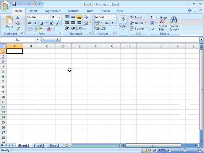Open Sort & Filter menu
The height and width of the screenshot is (153, 204).
click(163, 23)
